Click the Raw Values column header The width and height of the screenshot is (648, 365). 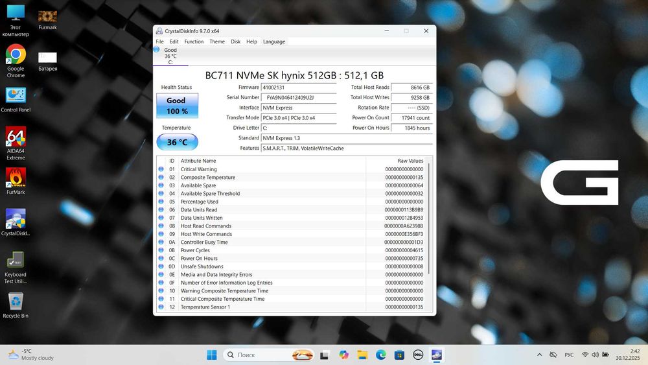396,161
